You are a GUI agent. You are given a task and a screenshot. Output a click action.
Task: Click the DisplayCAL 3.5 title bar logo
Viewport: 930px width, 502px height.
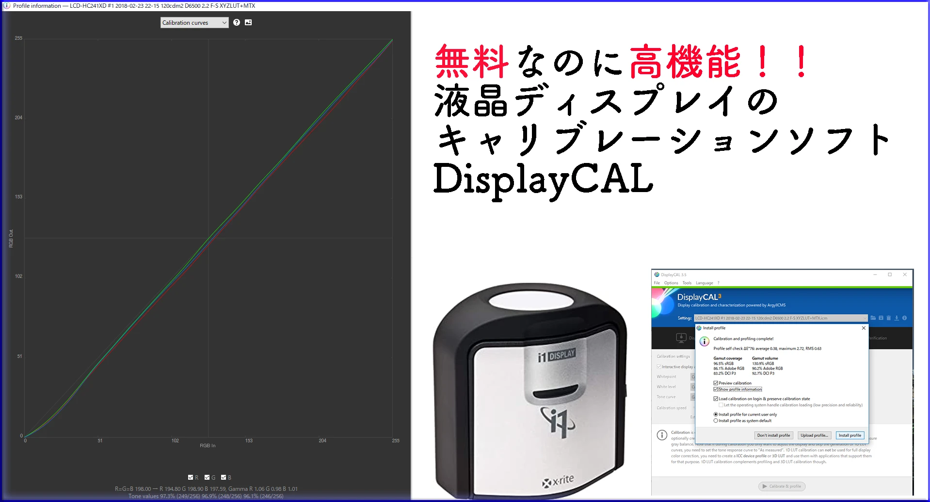657,275
